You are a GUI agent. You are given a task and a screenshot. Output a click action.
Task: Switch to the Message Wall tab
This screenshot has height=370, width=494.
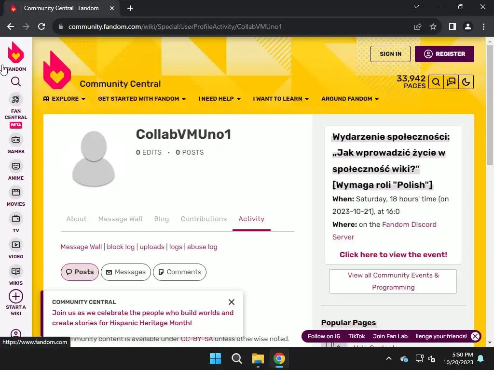tap(120, 219)
